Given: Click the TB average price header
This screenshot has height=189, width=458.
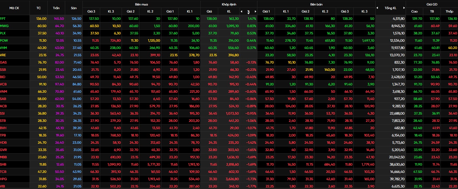Looking at the screenshot, I should (432, 11).
